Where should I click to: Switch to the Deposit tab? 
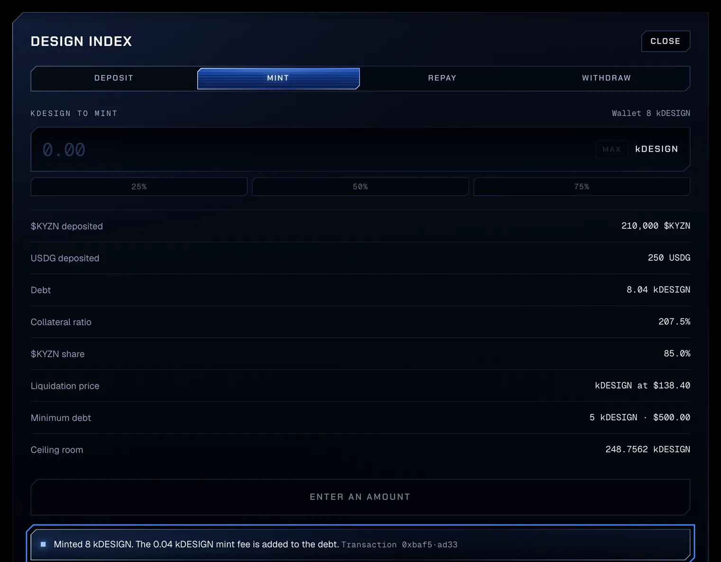[x=114, y=78]
